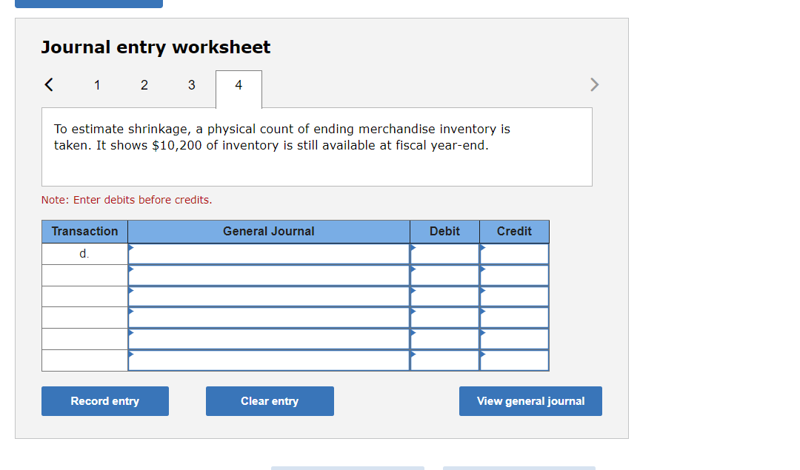Viewport: 800px width, 470px height.
Task: Open the View general journal button
Action: click(x=530, y=400)
